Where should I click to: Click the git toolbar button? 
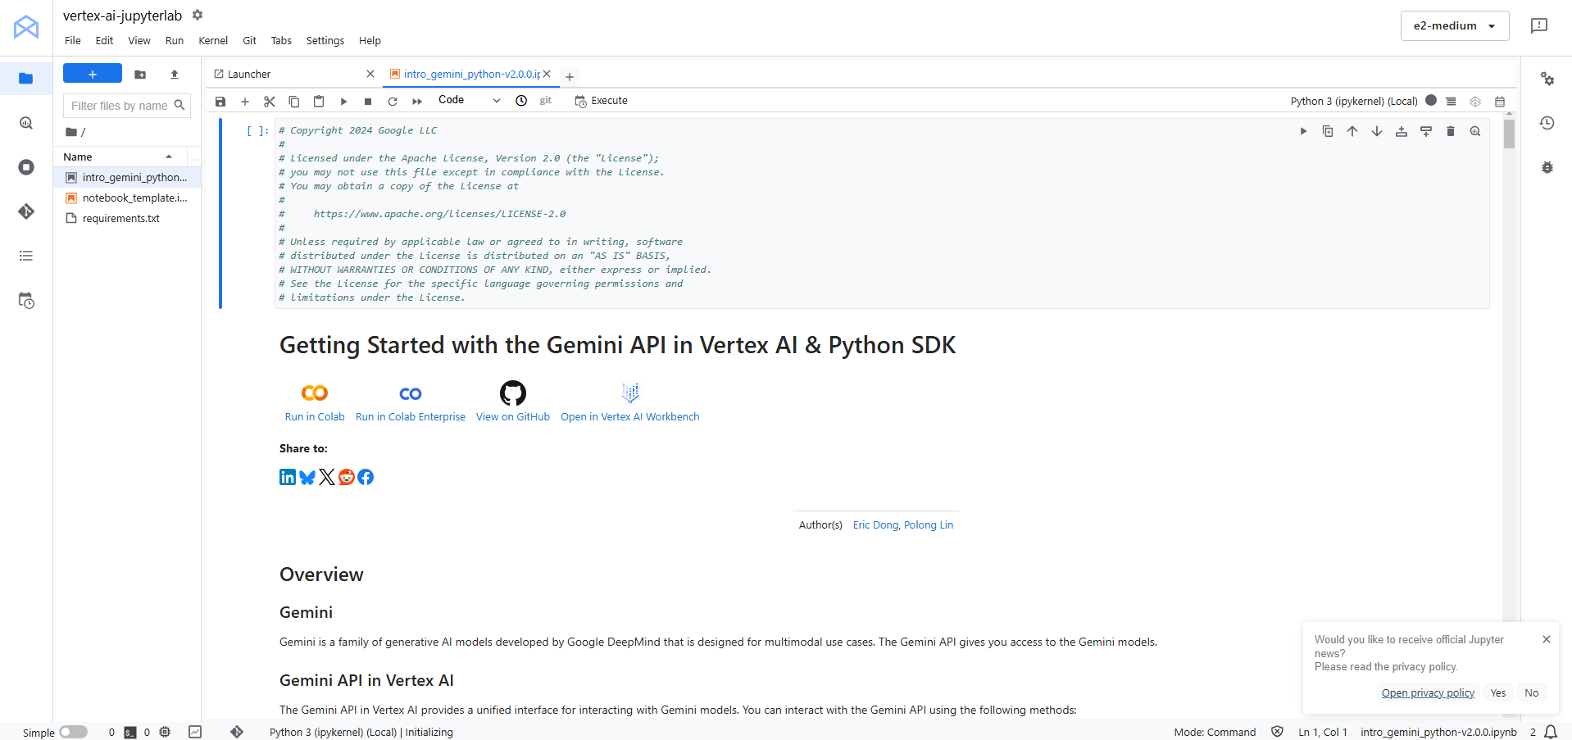[546, 101]
